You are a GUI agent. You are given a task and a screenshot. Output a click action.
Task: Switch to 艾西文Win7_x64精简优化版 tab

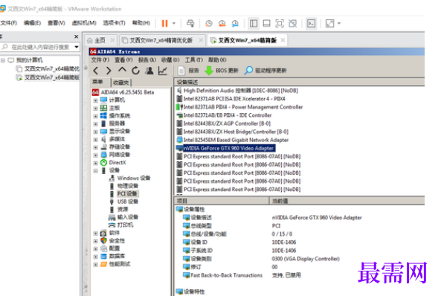coord(161,40)
